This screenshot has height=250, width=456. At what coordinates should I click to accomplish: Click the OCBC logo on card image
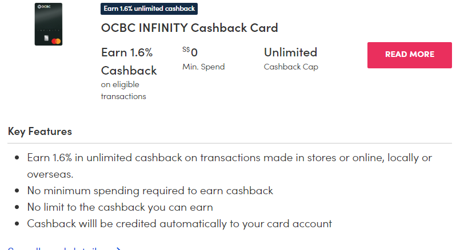point(43,8)
